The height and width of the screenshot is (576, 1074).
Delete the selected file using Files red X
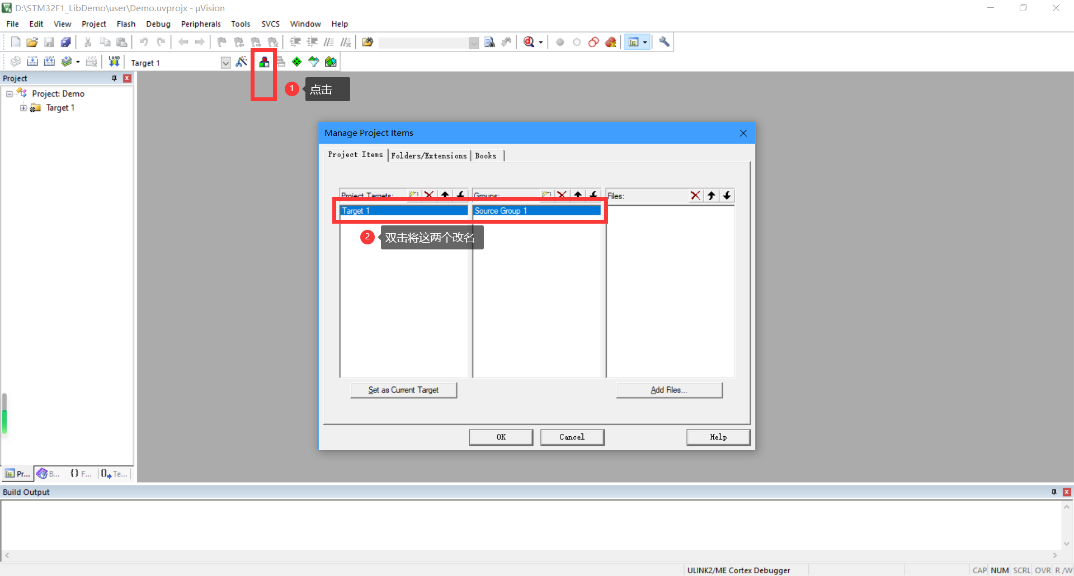coord(695,195)
